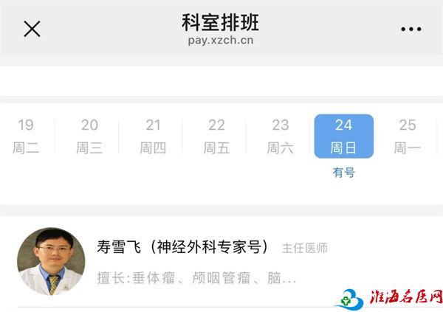The image size is (443, 312).
Task: Expand the truncated 擅长 specialty description
Action: pyautogui.click(x=196, y=278)
